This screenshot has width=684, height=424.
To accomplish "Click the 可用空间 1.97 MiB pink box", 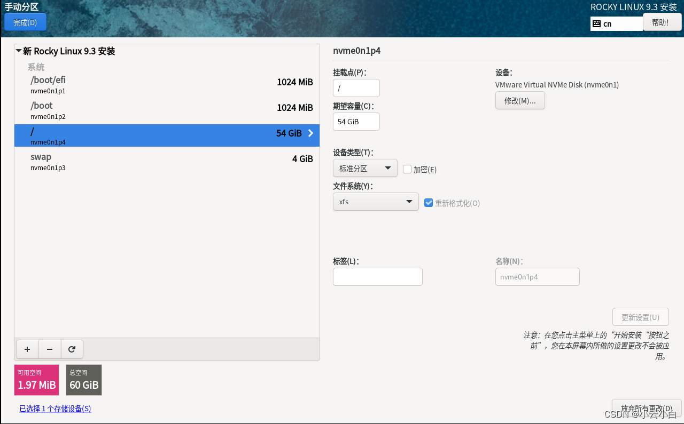I will pos(36,380).
